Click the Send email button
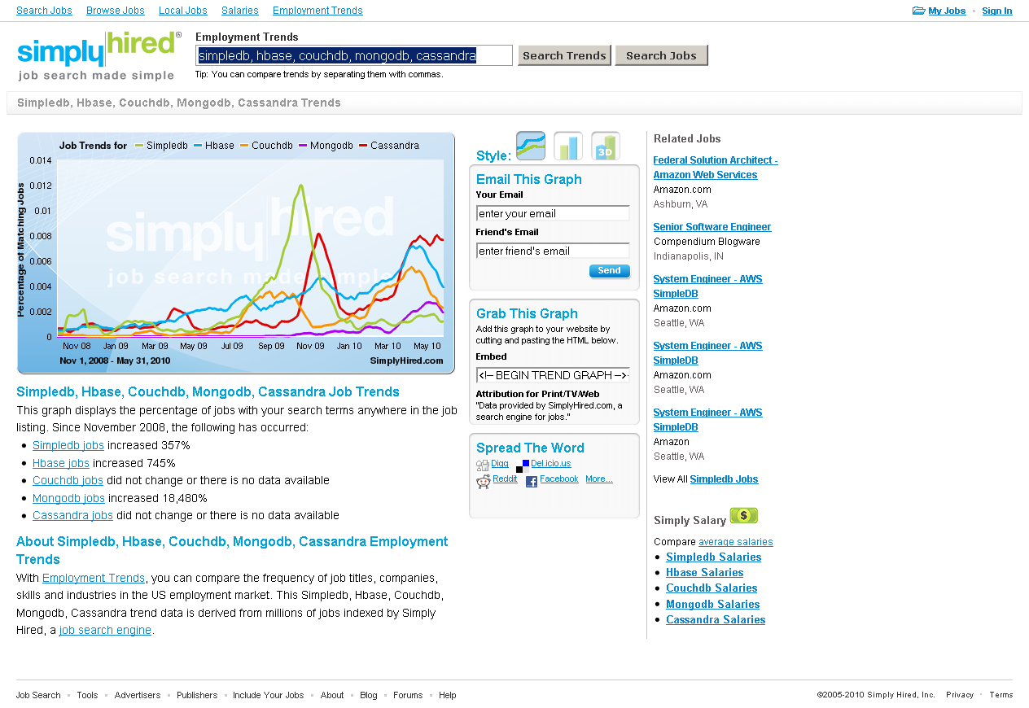Image resolution: width=1029 pixels, height=708 pixels. click(609, 271)
